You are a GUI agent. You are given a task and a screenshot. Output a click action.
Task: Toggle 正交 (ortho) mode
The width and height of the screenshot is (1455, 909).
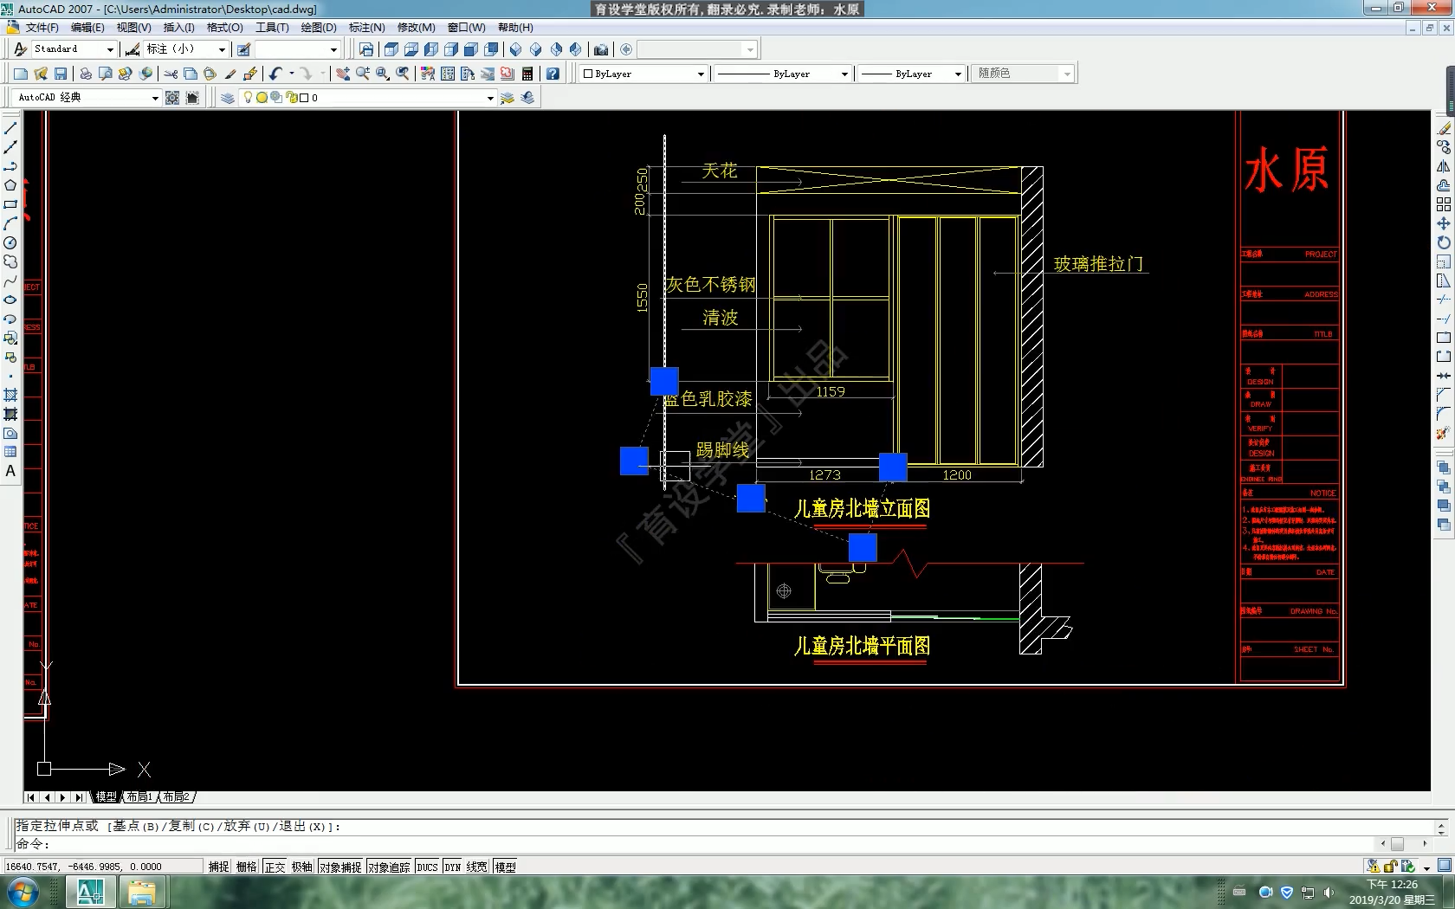[x=275, y=867]
